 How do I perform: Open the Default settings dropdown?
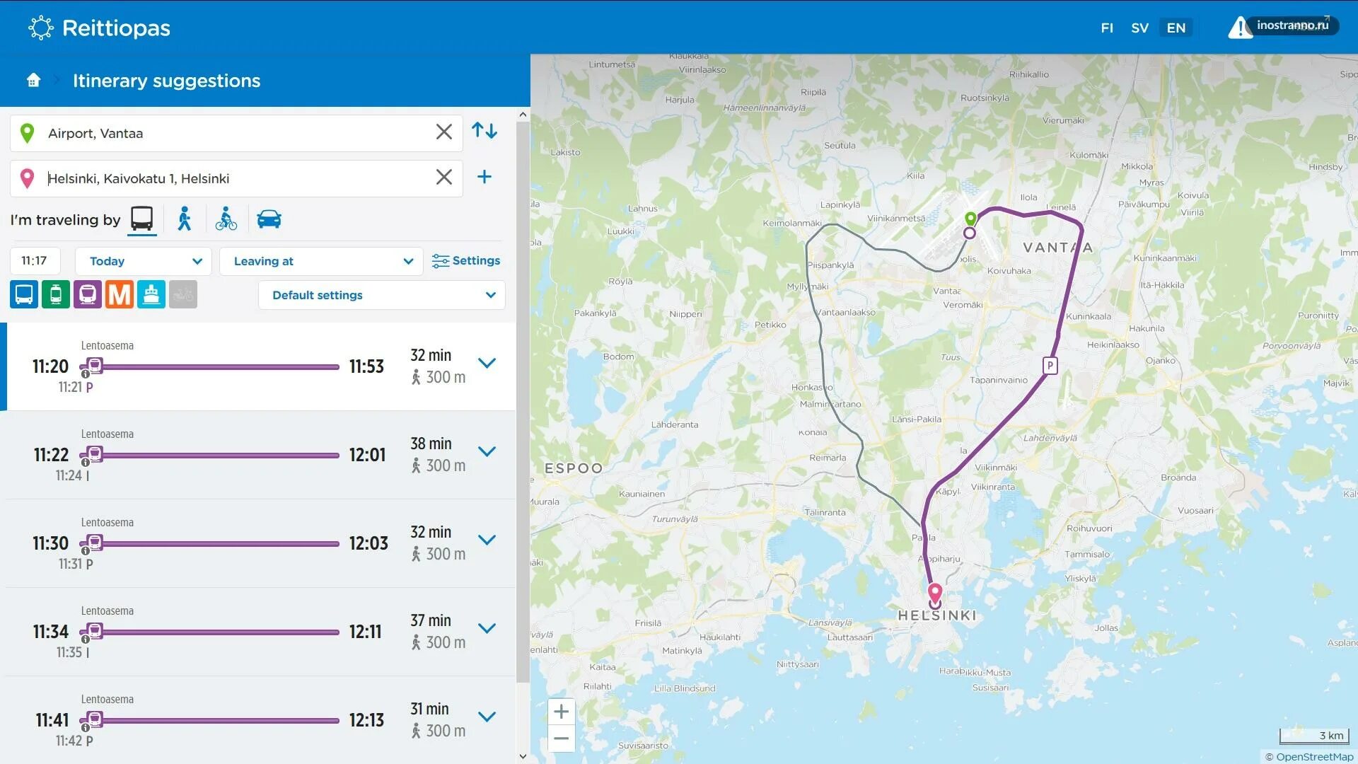coord(382,295)
